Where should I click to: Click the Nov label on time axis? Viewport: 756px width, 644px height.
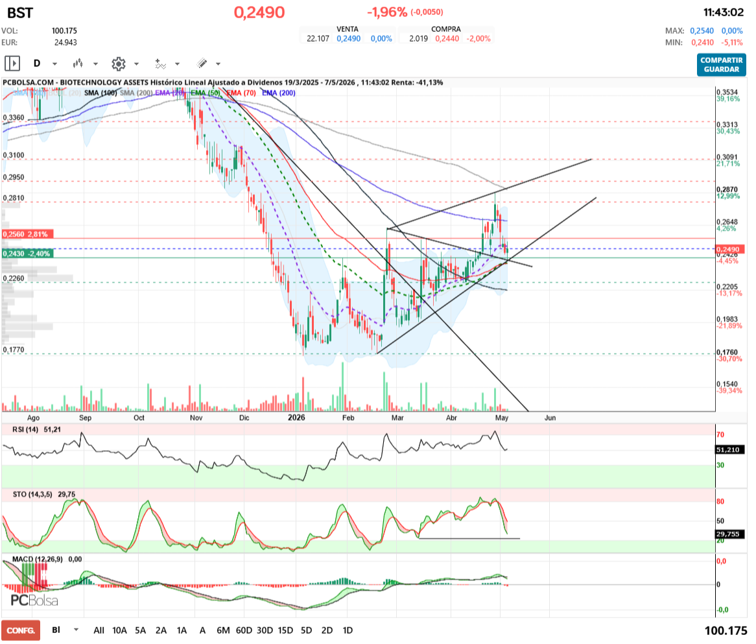pyautogui.click(x=196, y=418)
